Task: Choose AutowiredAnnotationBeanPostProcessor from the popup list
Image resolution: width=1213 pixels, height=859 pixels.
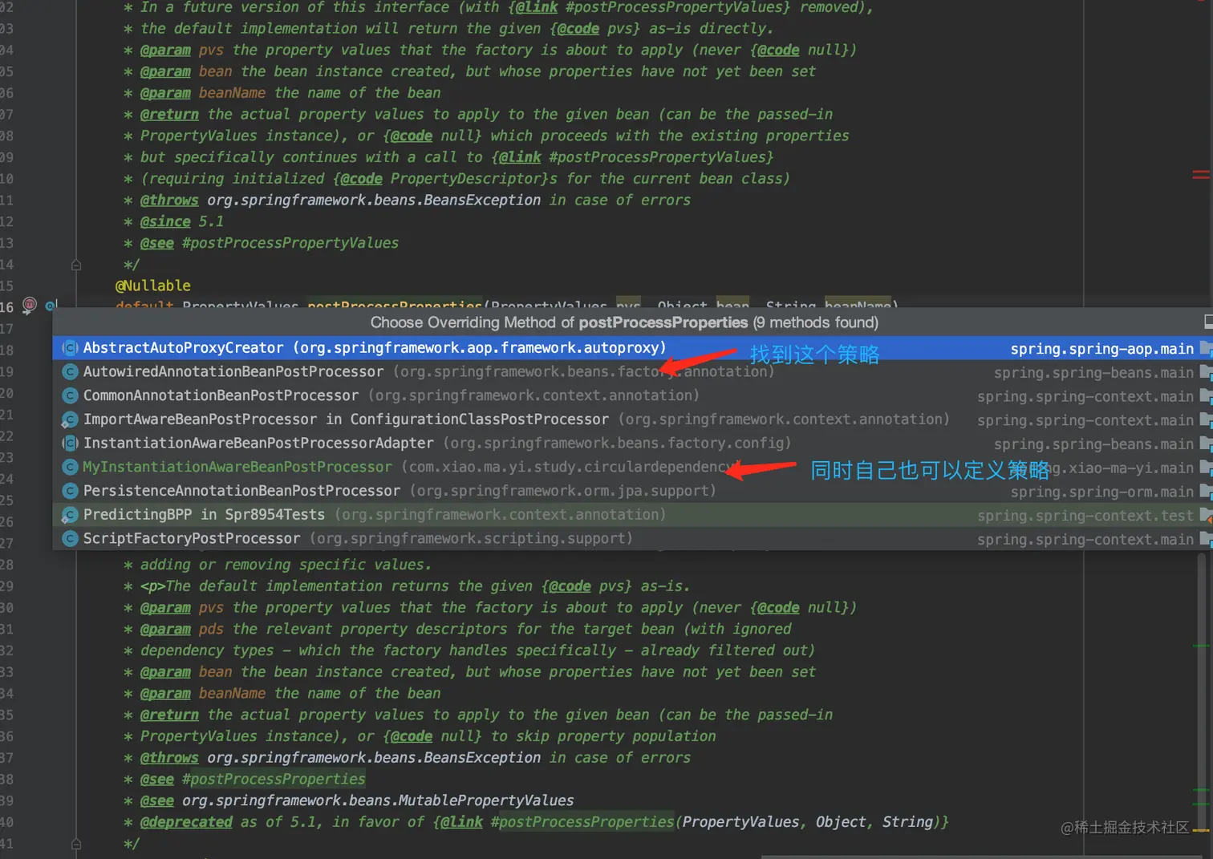Action: pyautogui.click(x=632, y=372)
